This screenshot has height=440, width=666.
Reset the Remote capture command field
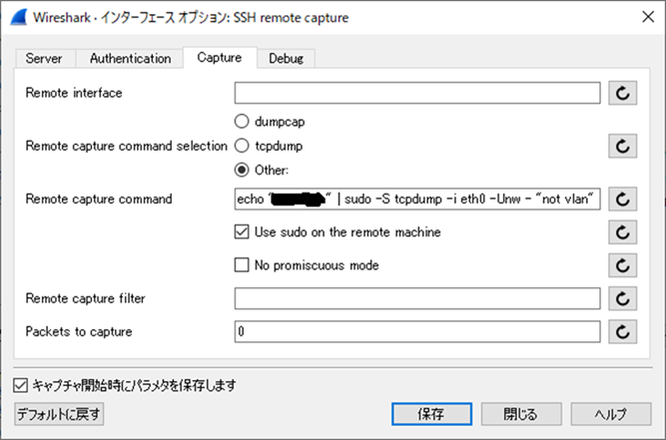(622, 199)
